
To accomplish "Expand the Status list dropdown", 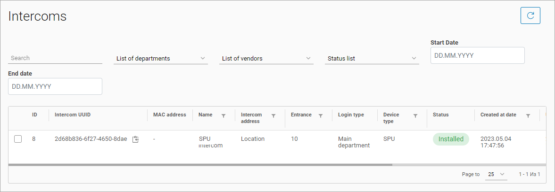I will coord(372,58).
